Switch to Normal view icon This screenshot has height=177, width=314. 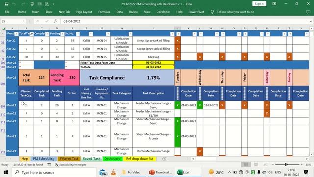(246, 165)
